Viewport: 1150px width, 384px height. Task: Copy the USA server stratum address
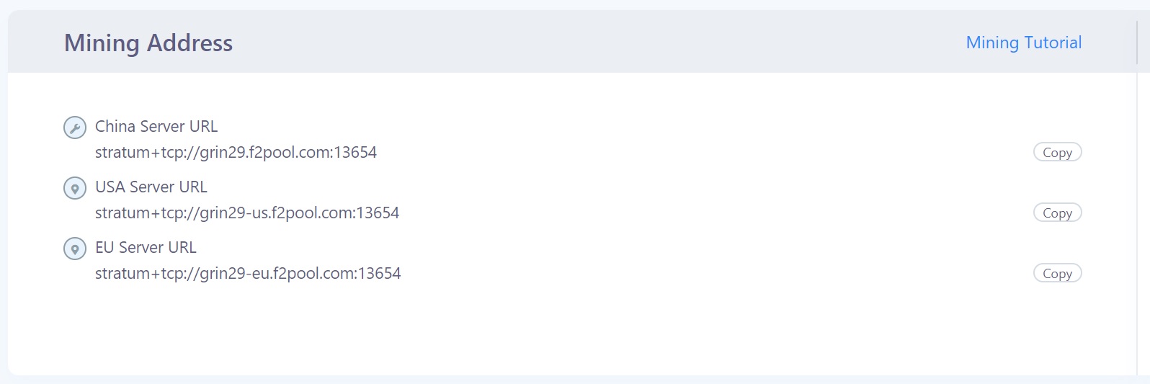point(1057,213)
